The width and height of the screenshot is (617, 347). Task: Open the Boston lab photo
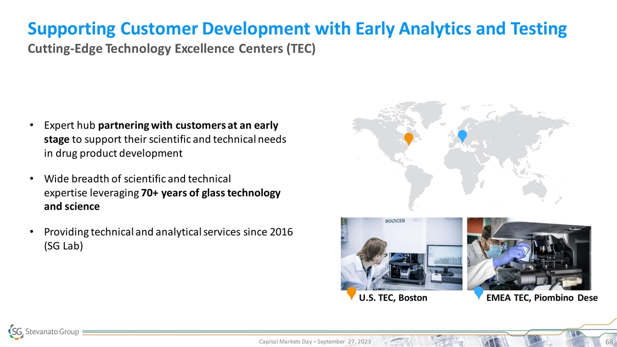click(402, 253)
